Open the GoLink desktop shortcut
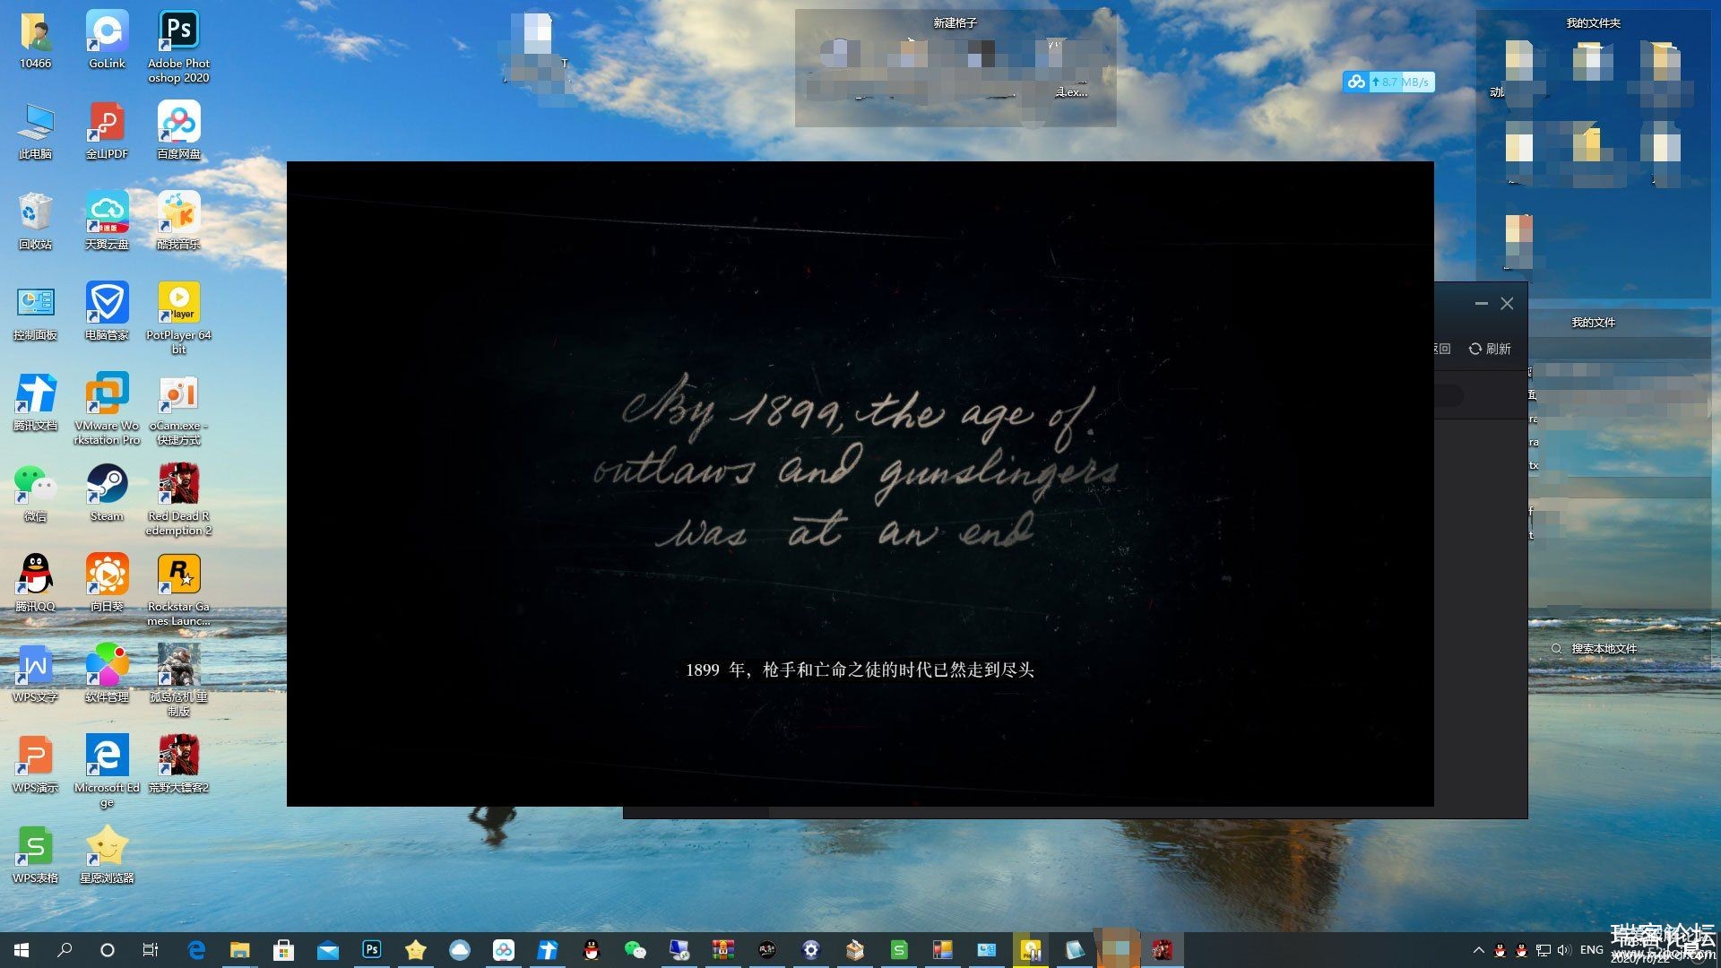The width and height of the screenshot is (1721, 968). tap(107, 40)
